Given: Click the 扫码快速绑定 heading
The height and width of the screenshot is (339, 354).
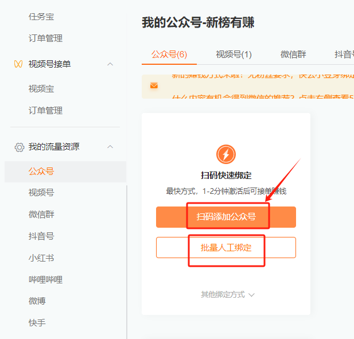Looking at the screenshot, I should tap(226, 176).
